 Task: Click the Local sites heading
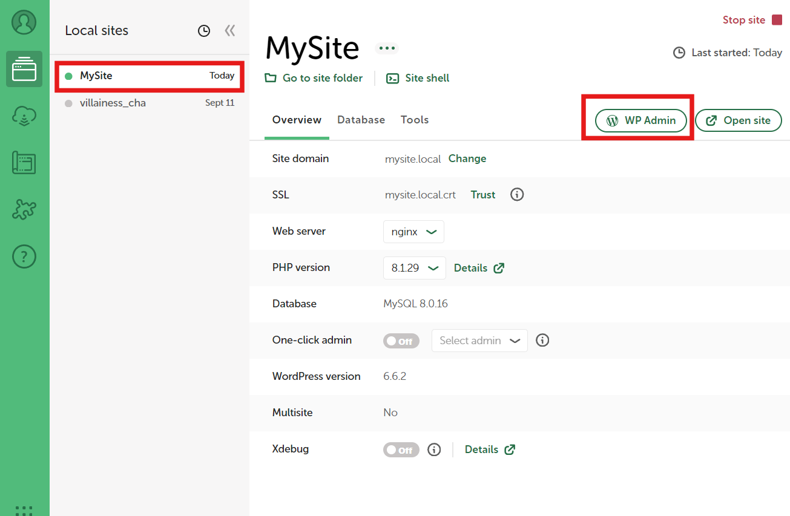tap(97, 30)
